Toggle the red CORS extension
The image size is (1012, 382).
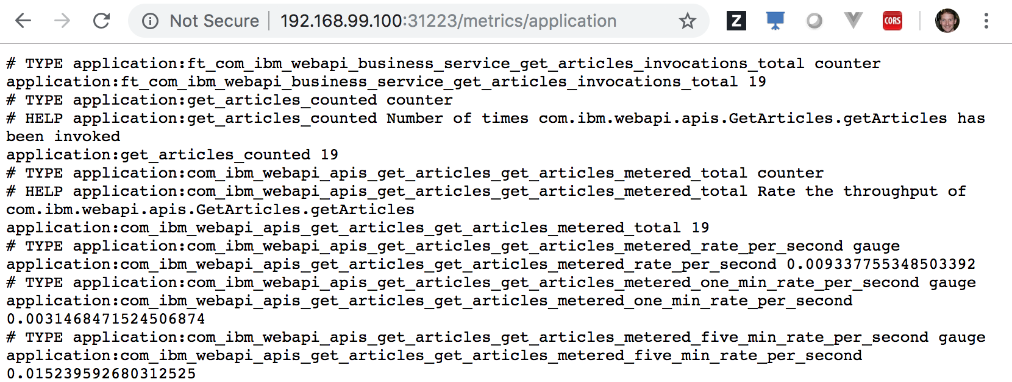pos(892,21)
